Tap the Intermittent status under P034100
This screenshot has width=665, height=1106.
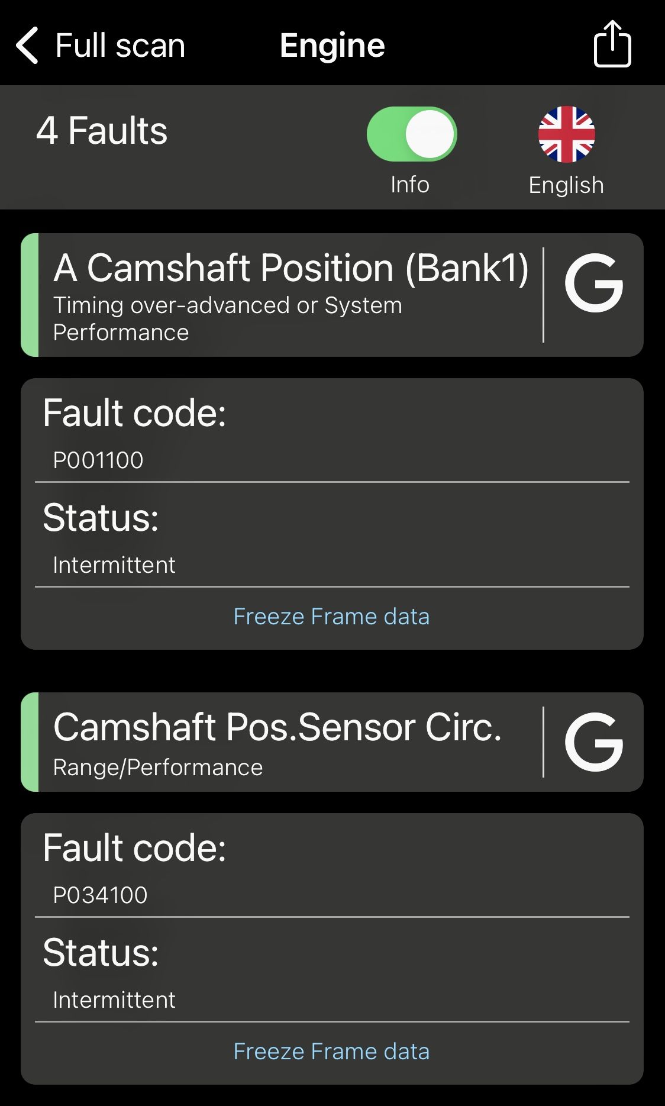click(114, 1000)
